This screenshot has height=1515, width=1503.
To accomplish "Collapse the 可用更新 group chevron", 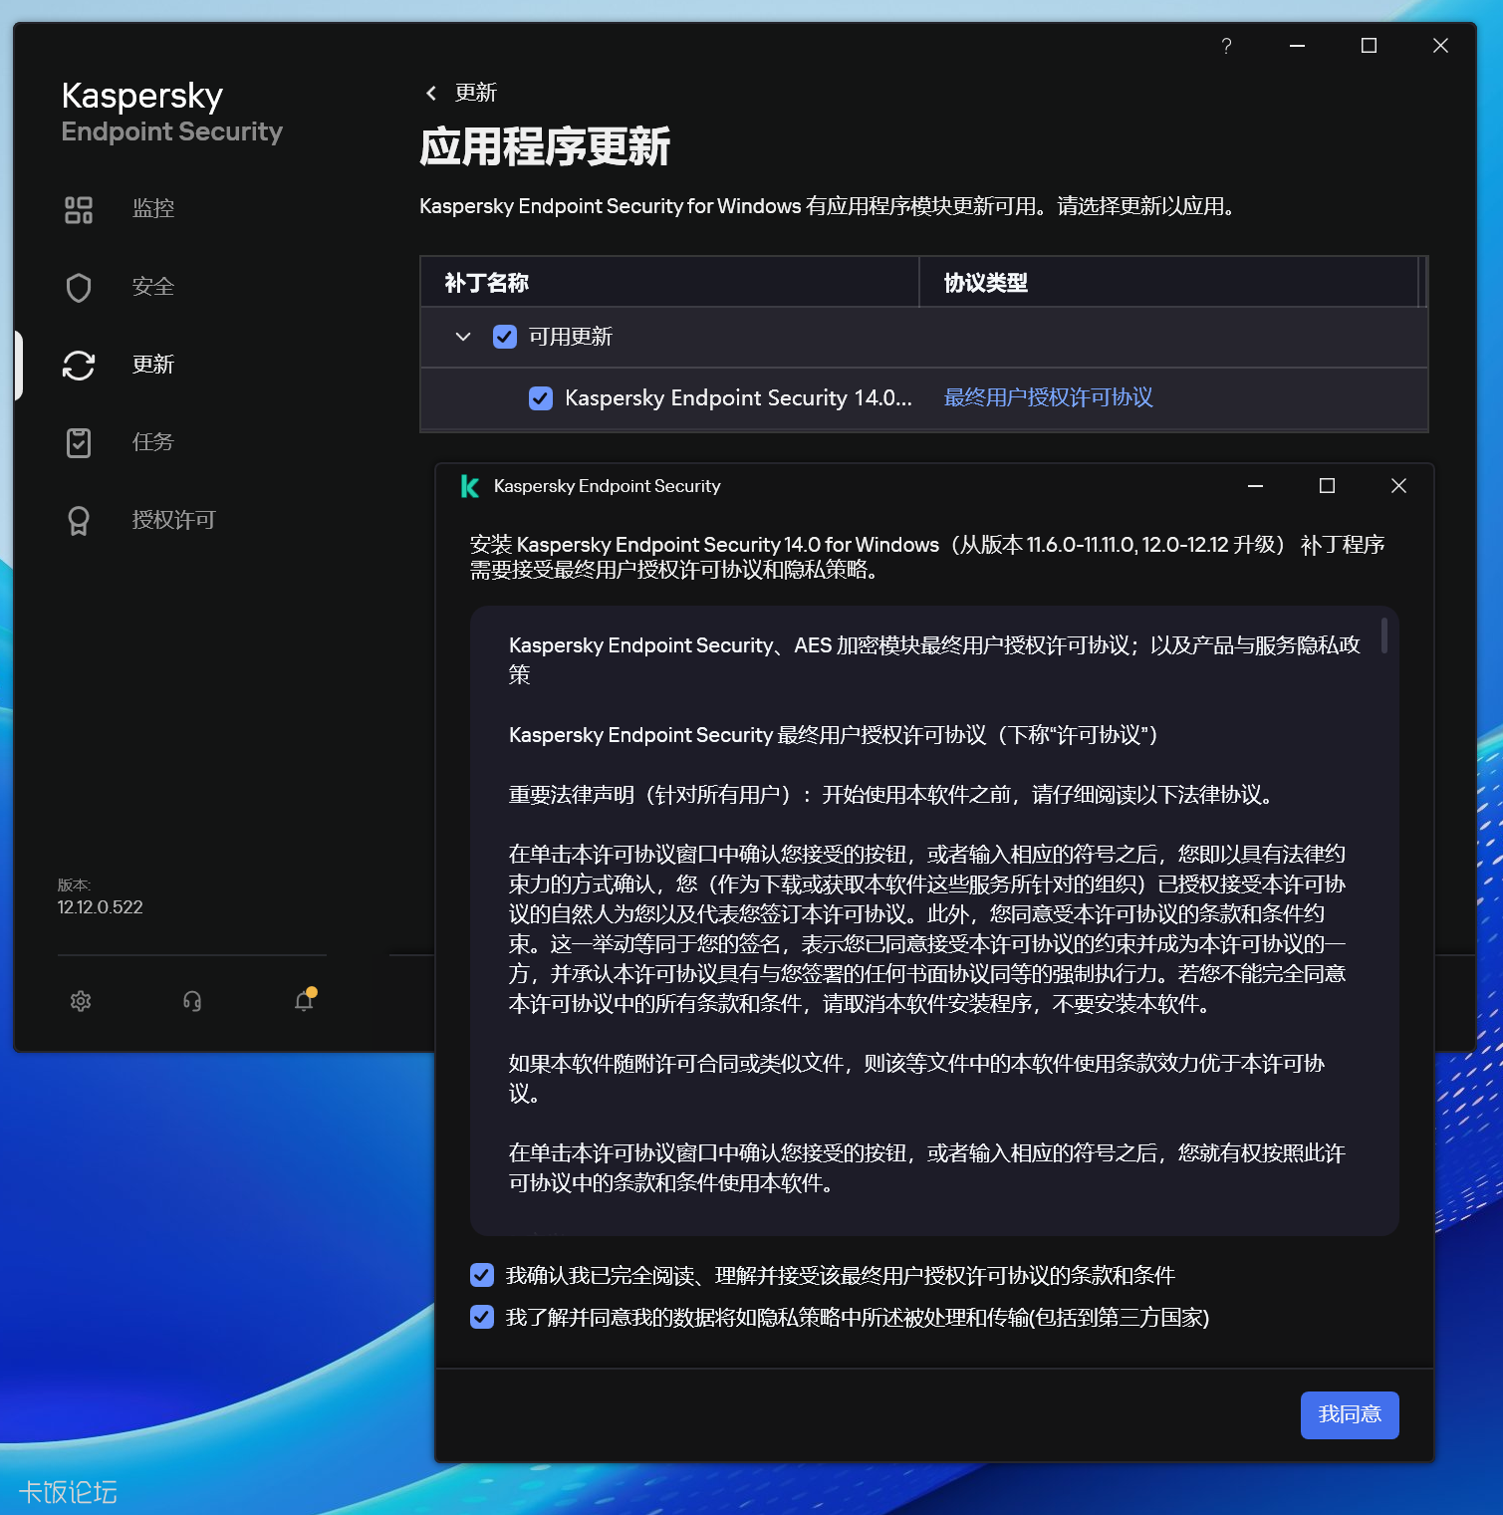I will click(x=463, y=337).
